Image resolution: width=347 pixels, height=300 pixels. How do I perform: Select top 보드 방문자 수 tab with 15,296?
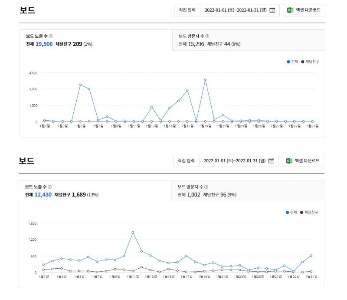click(249, 40)
